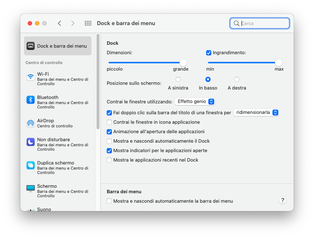Viewport: 314px width, 238px height.
Task: Minimize the window with the yellow button
Action: pos(37,23)
